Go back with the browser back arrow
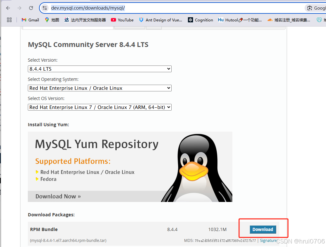Viewport: 326px width, 247px height. point(8,8)
